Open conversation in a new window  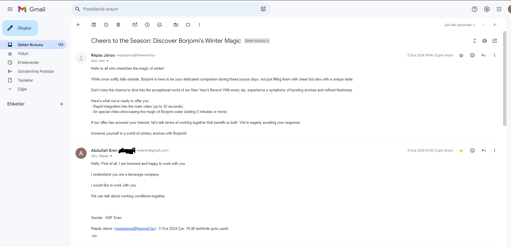pos(495,41)
